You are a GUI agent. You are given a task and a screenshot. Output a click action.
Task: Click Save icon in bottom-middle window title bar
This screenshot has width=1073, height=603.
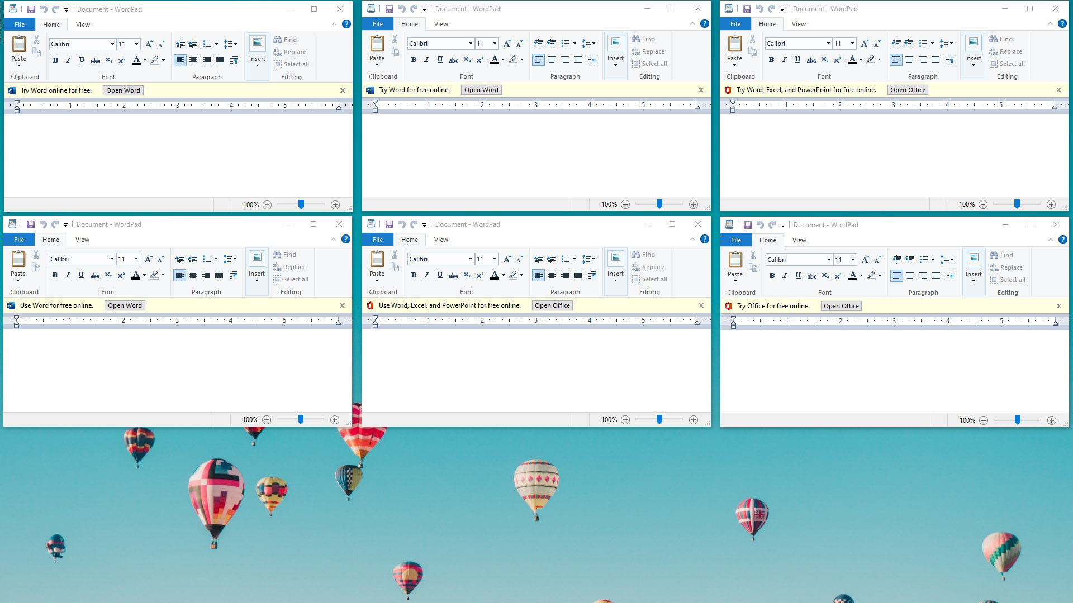tap(389, 224)
